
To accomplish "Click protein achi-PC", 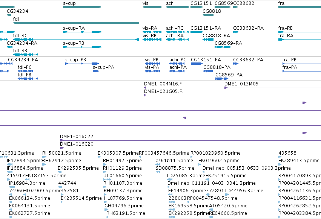I will (x=177, y=64).
